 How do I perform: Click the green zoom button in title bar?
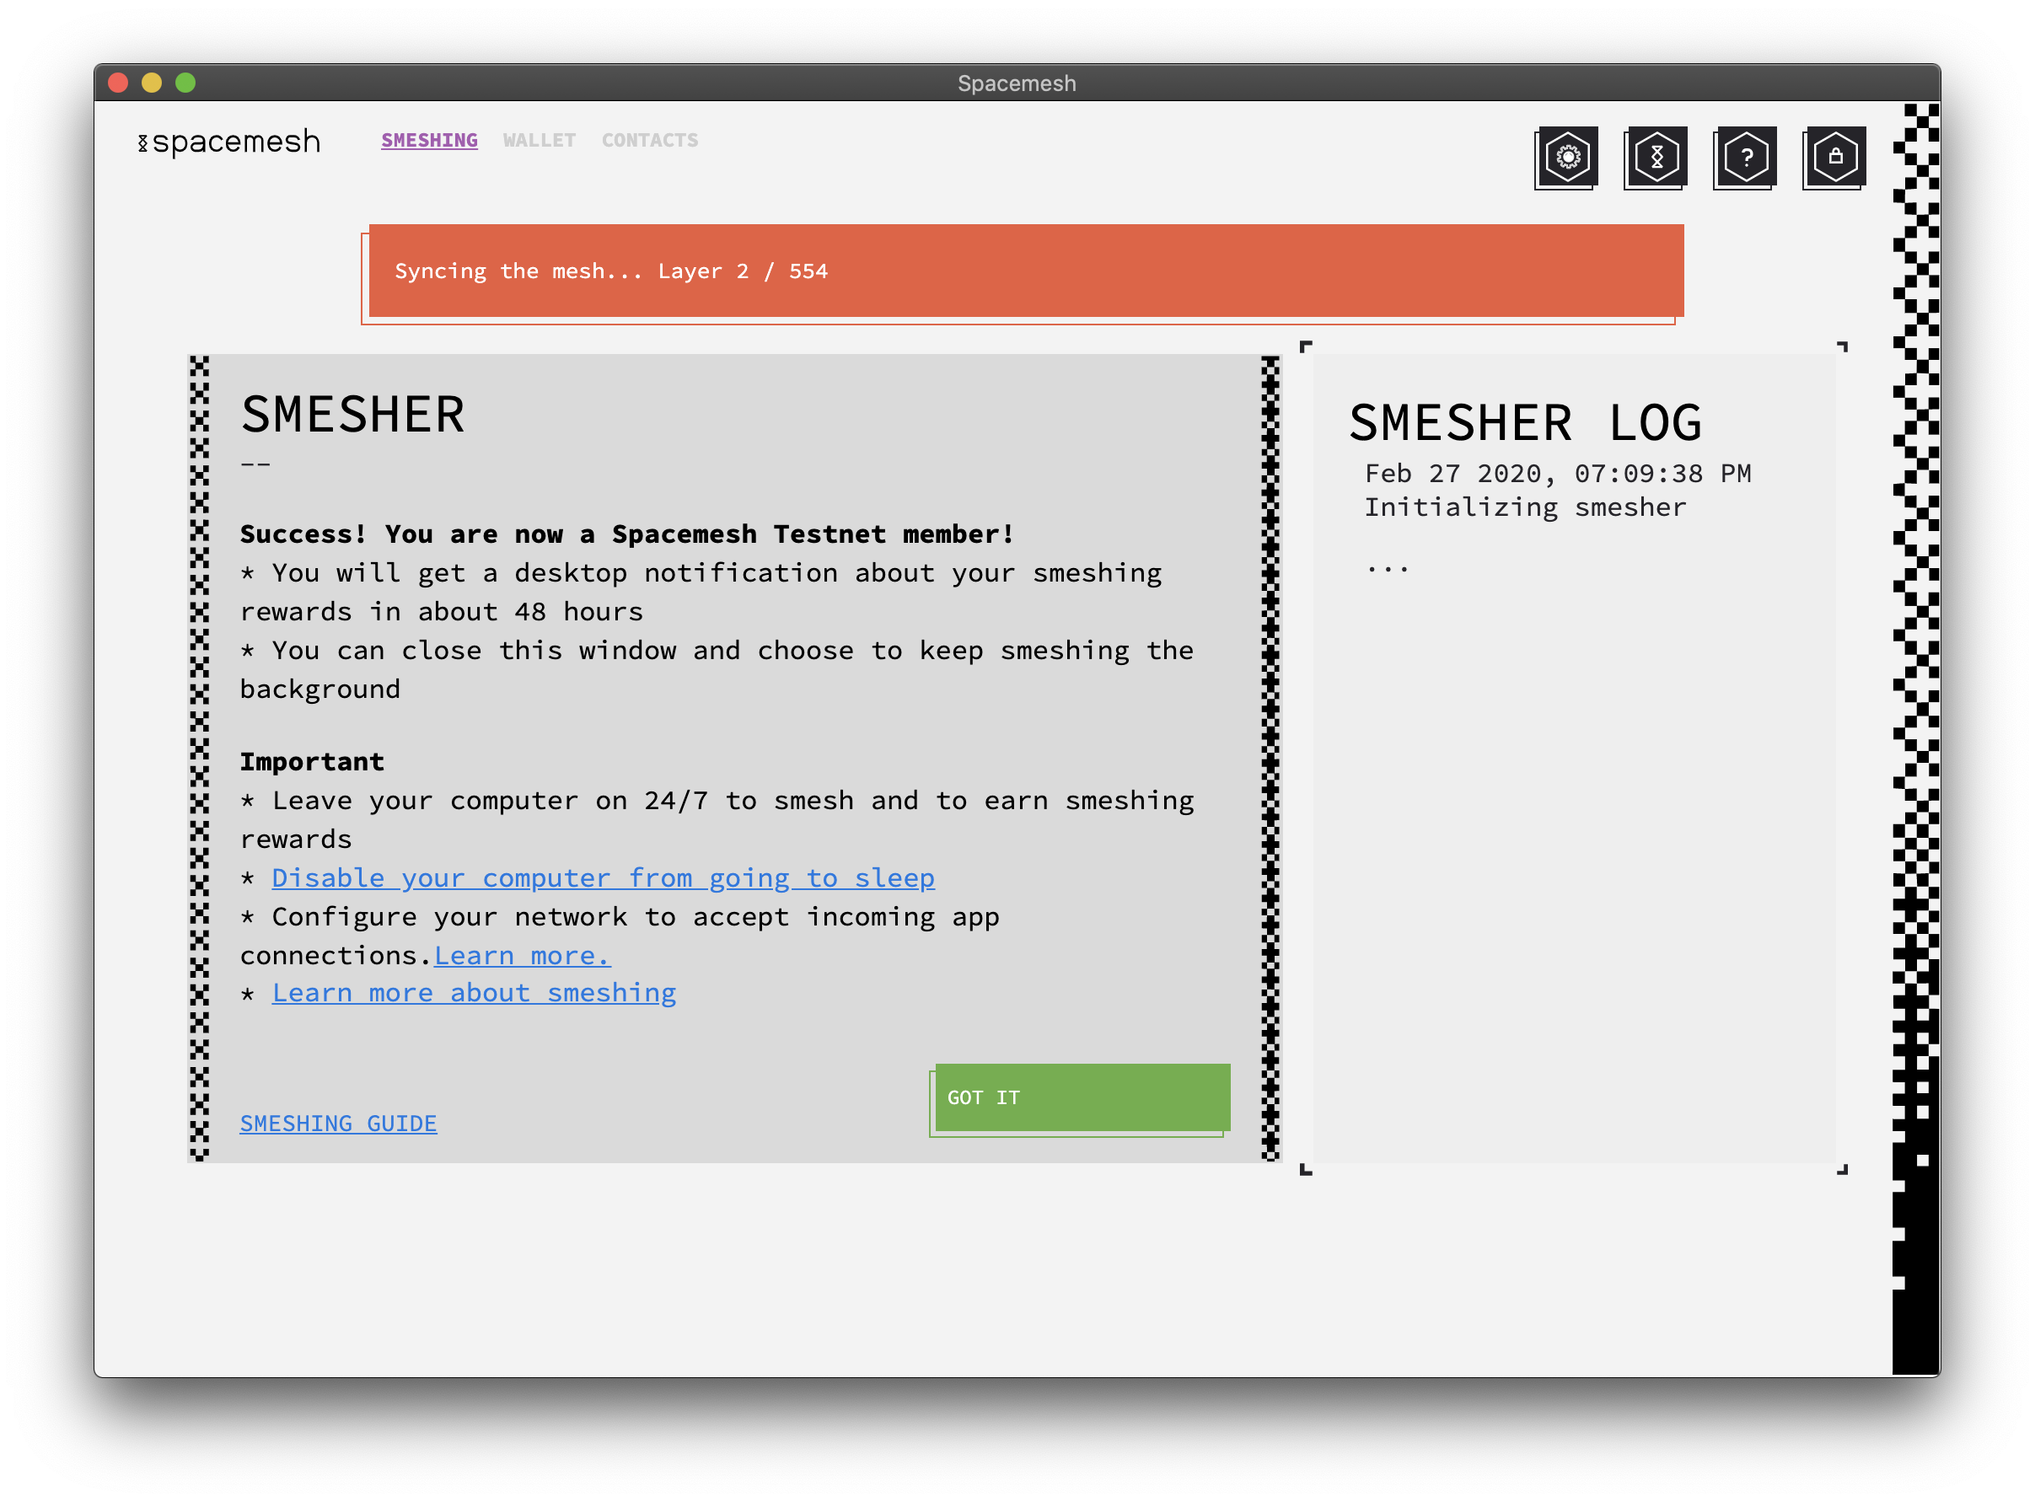185,82
